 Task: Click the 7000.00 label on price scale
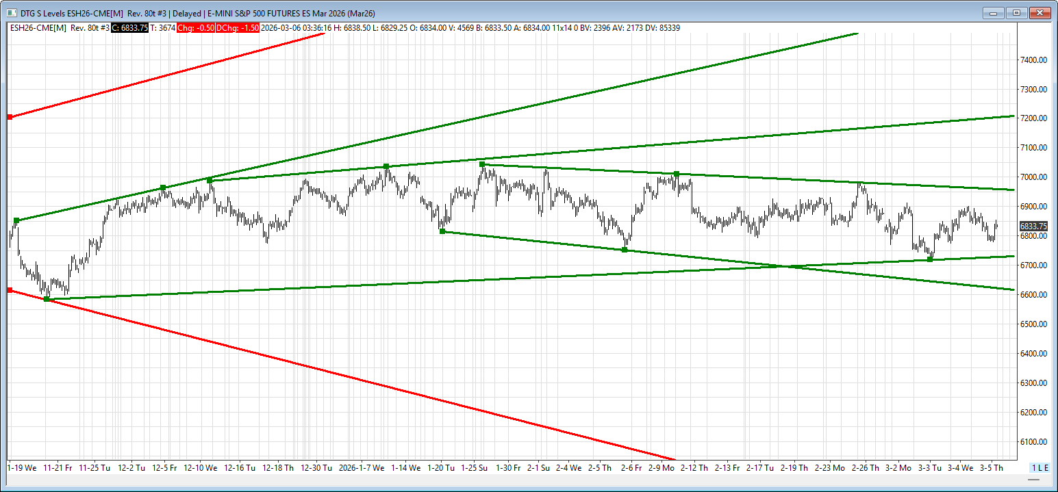coord(1033,177)
